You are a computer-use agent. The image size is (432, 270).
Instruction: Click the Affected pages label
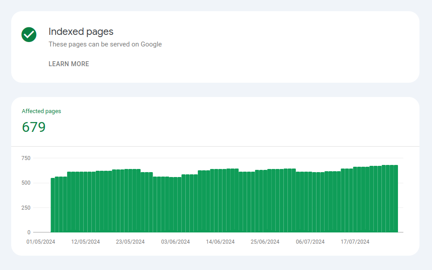click(x=41, y=111)
